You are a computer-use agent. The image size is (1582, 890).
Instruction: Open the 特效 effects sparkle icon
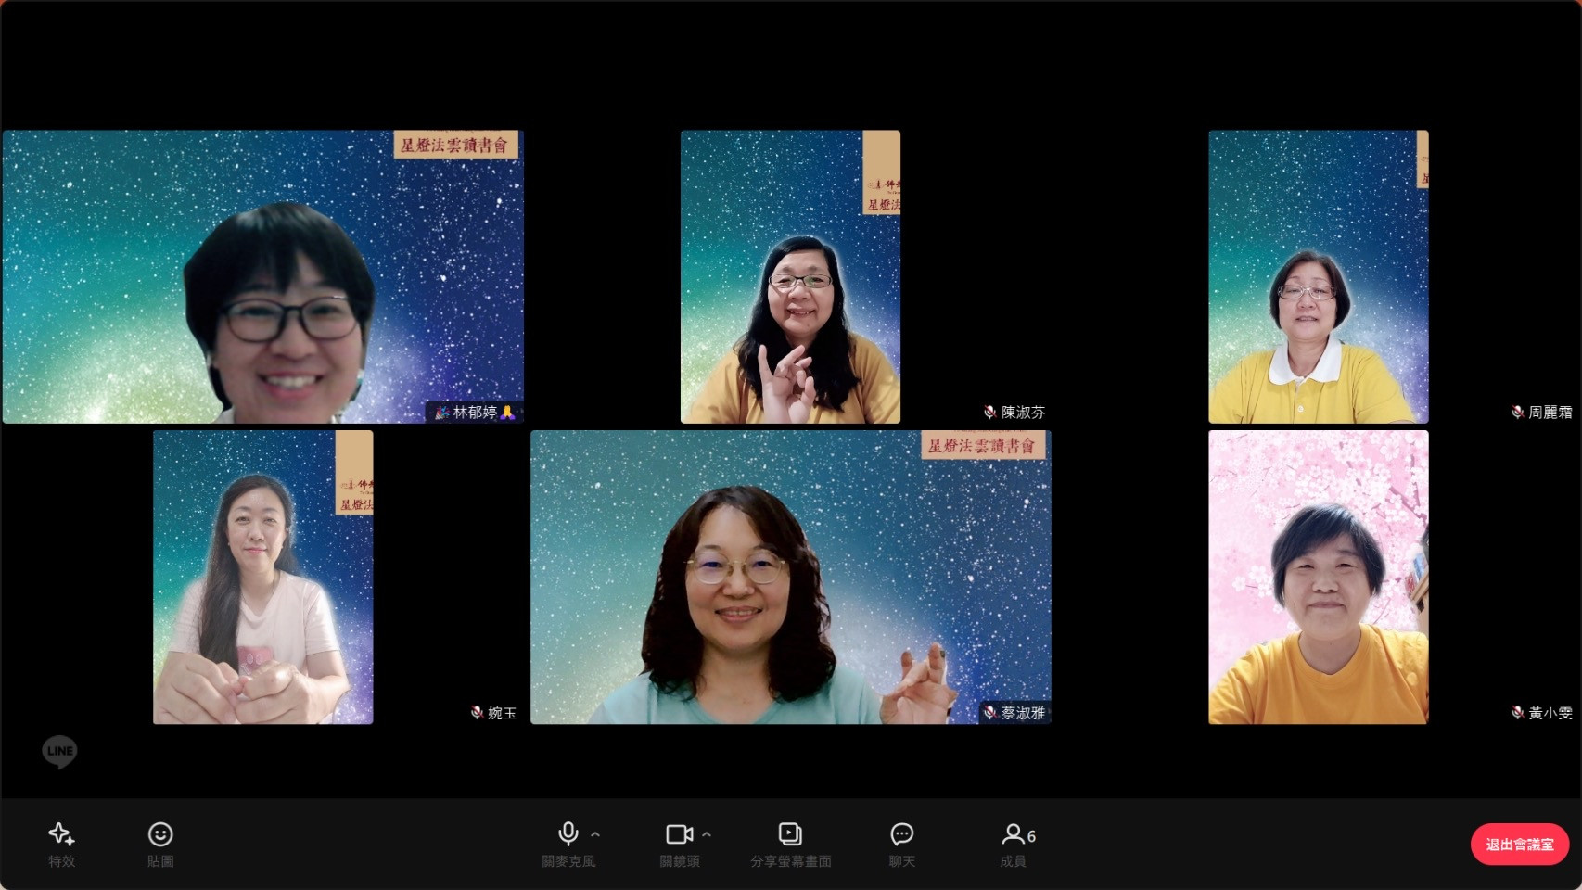[61, 834]
